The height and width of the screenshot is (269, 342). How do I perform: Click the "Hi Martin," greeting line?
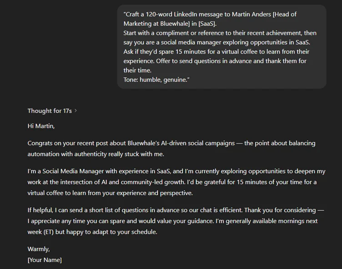41,126
